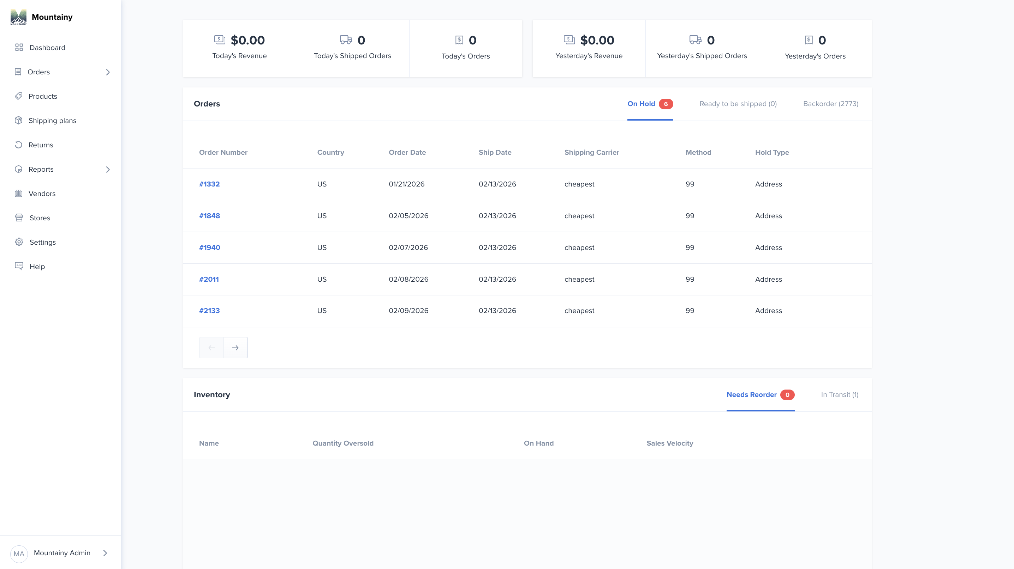
Task: Open Products from the sidebar
Action: point(42,96)
